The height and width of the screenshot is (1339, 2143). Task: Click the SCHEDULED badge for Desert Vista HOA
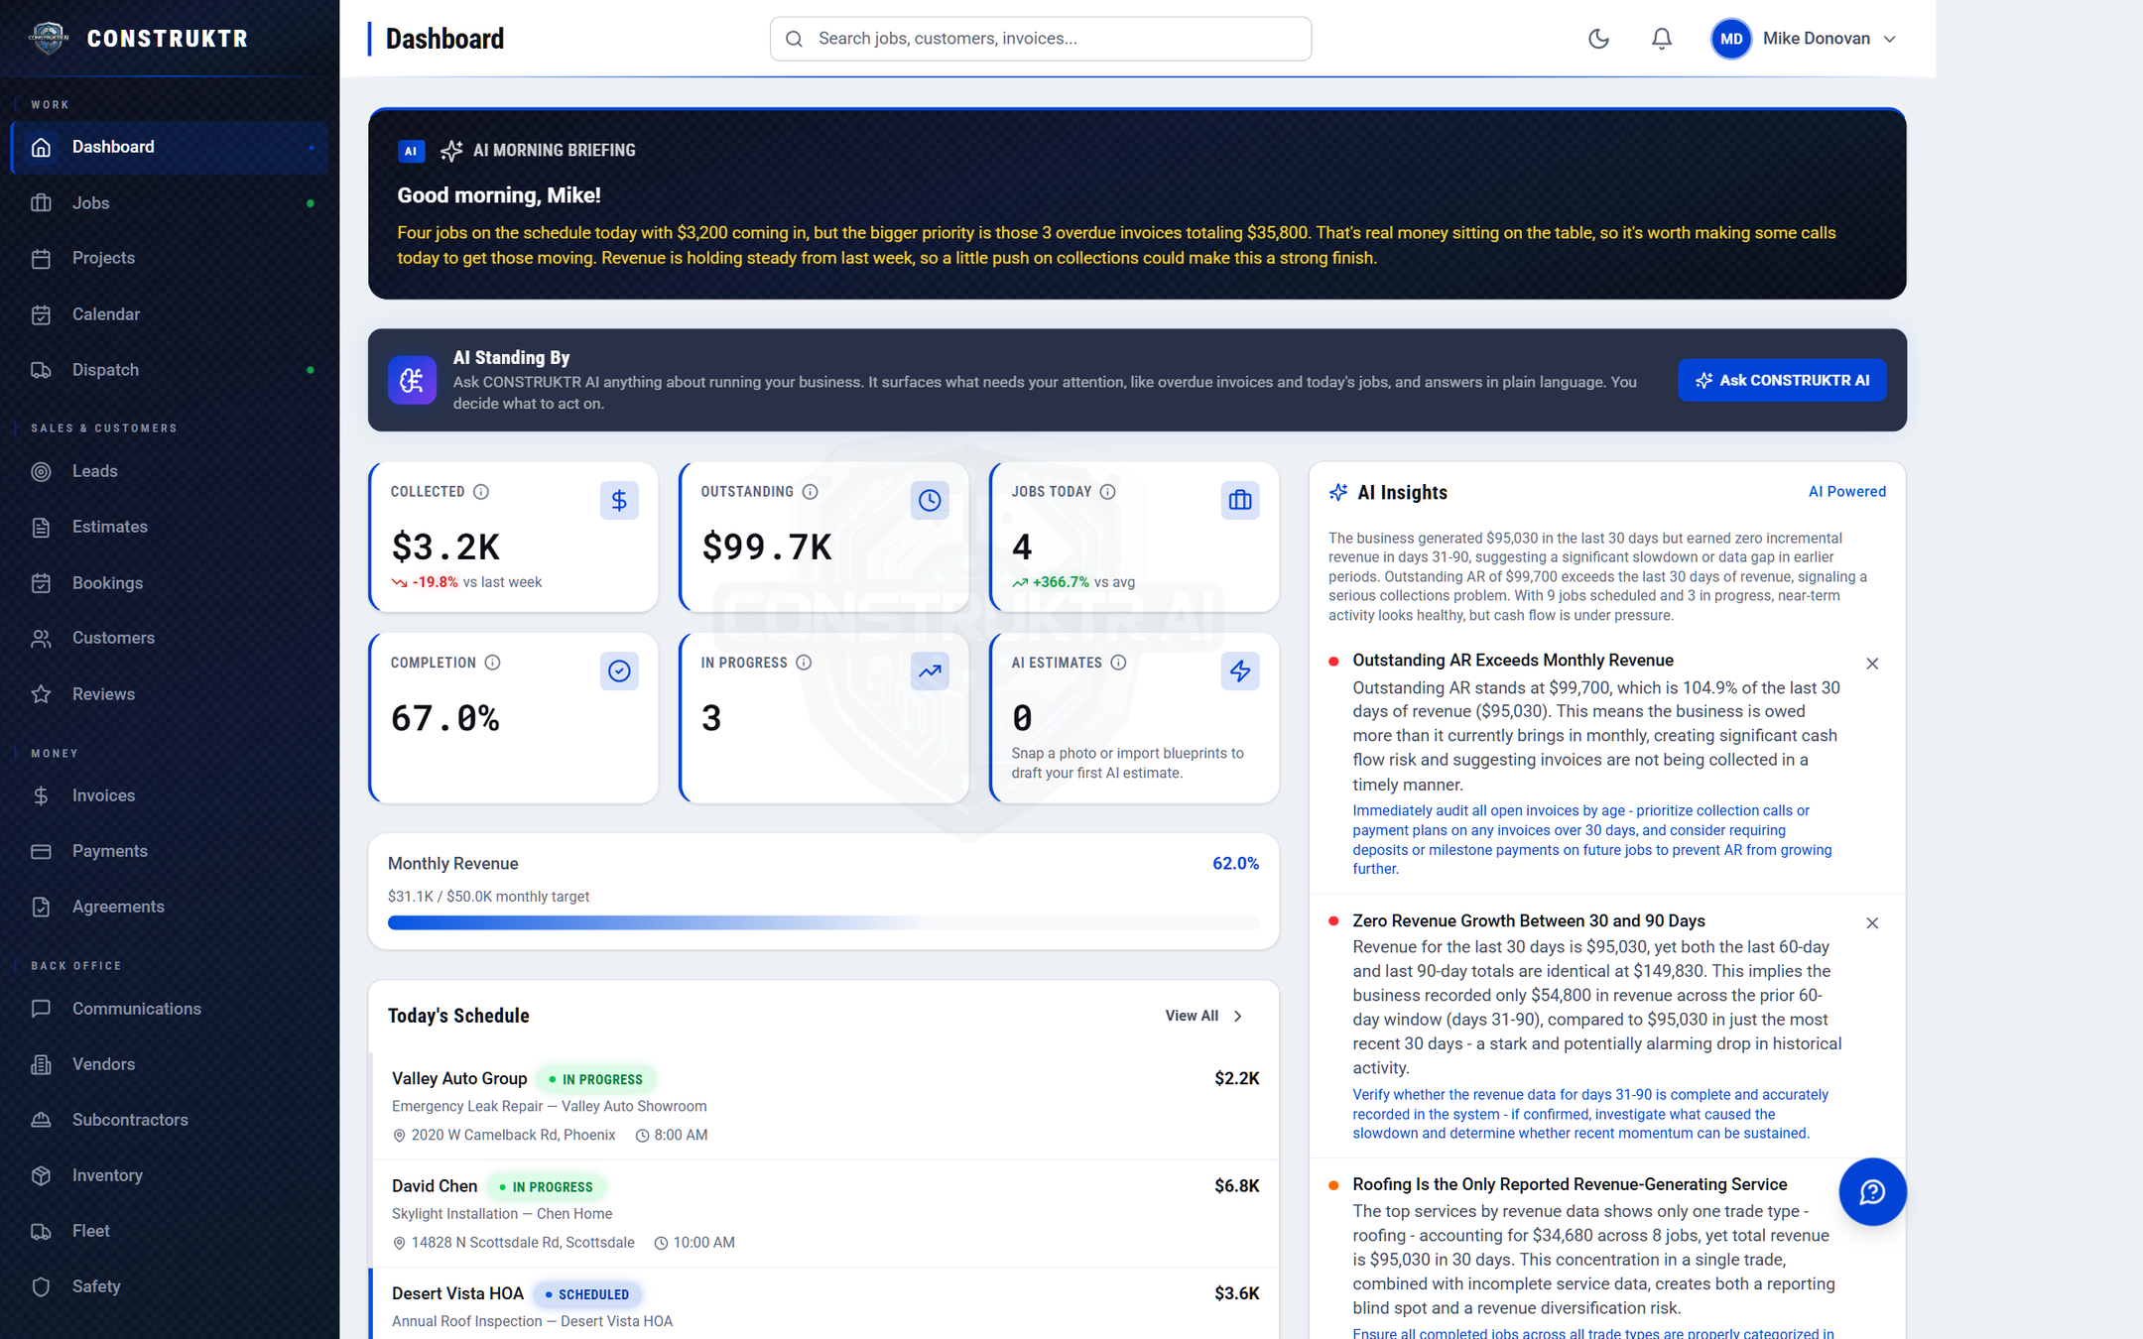pos(587,1294)
